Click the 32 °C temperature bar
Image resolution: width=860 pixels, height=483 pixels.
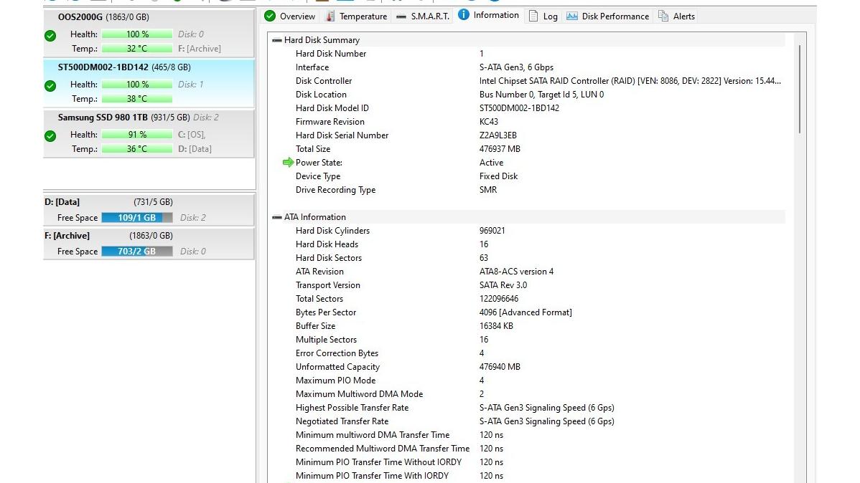137,48
